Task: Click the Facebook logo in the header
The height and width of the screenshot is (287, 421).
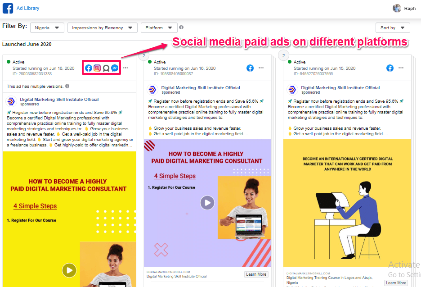Action: (x=8, y=8)
